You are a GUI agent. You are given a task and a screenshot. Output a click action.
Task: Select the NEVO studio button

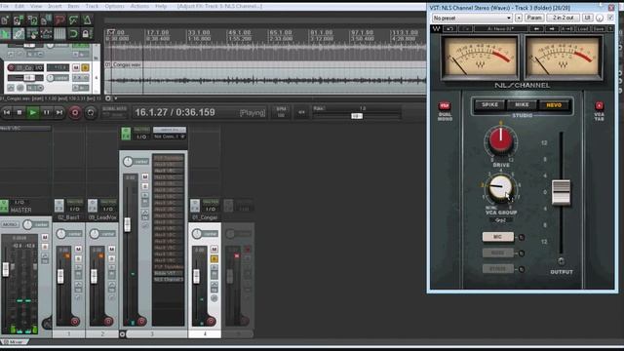(554, 105)
